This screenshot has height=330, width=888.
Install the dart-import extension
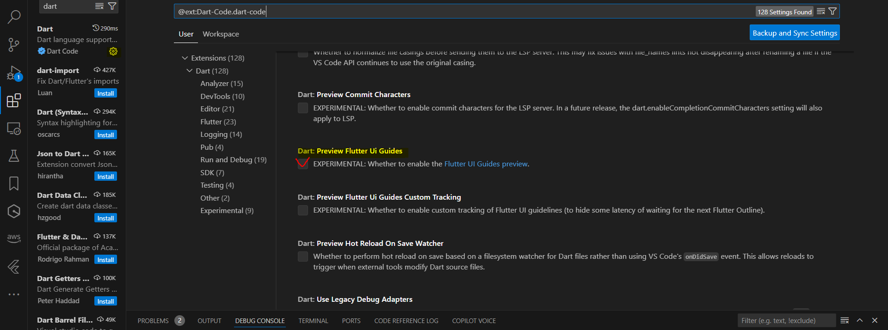106,93
